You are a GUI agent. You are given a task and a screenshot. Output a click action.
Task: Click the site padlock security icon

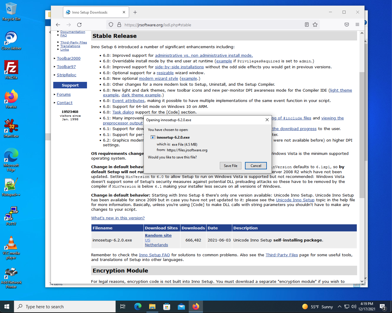point(119,25)
